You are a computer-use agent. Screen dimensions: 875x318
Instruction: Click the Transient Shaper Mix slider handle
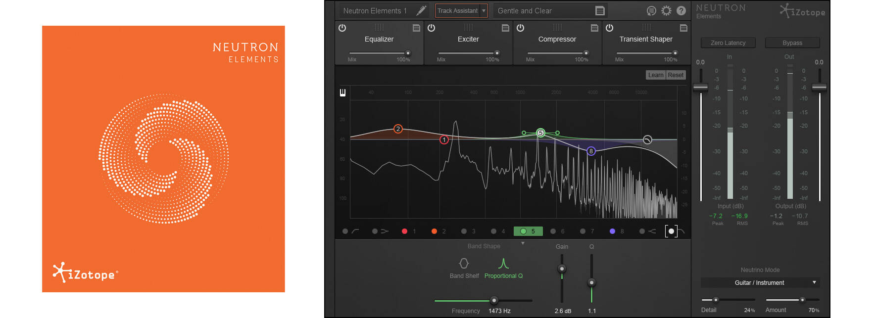coord(675,53)
